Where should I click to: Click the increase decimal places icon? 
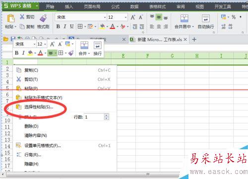tap(223, 26)
